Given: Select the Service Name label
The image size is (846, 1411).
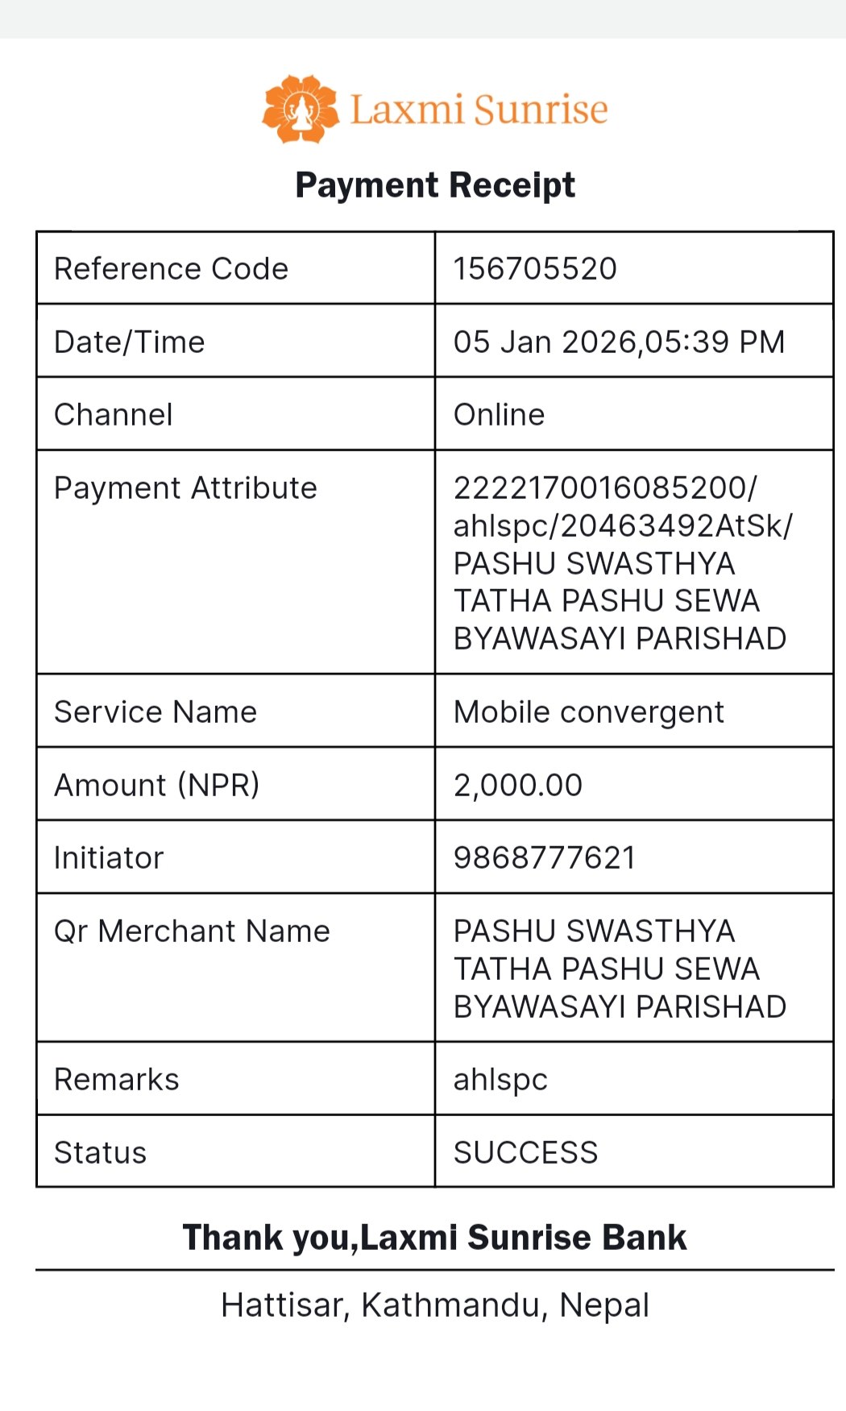Looking at the screenshot, I should click(156, 712).
